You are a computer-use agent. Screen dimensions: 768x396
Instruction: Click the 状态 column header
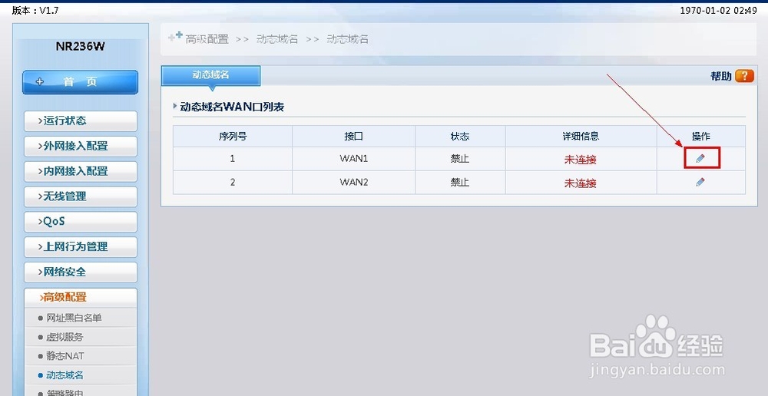[460, 137]
